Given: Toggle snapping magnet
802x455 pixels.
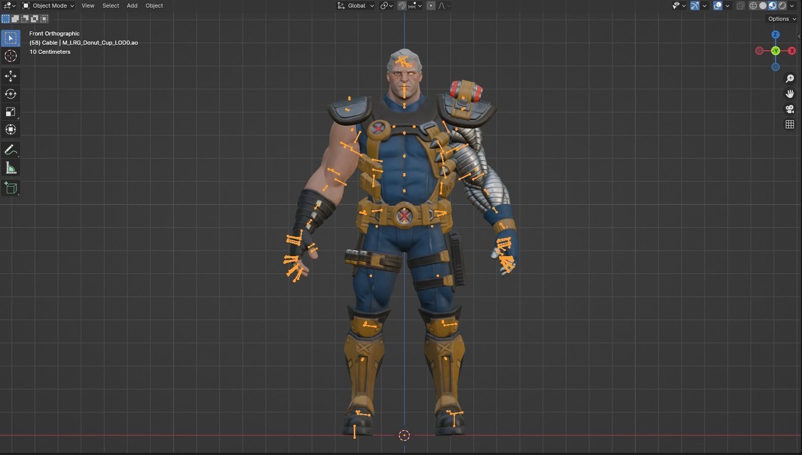Looking at the screenshot, I should click(x=402, y=6).
